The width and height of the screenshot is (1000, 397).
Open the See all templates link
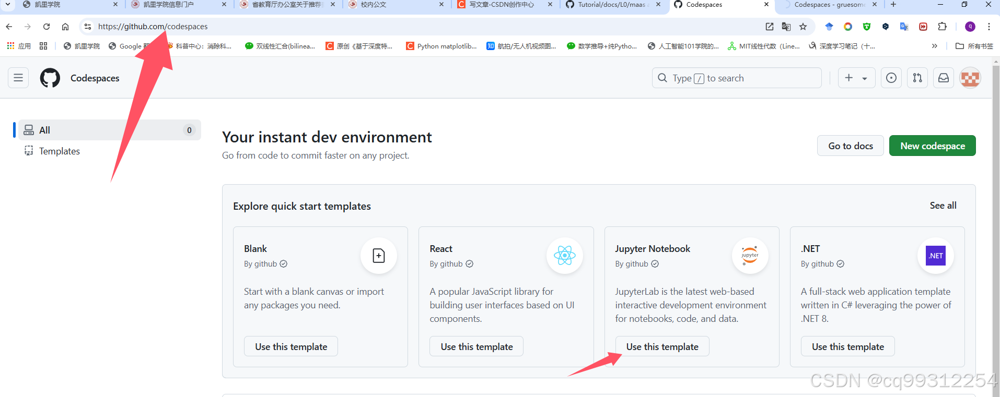click(x=943, y=206)
